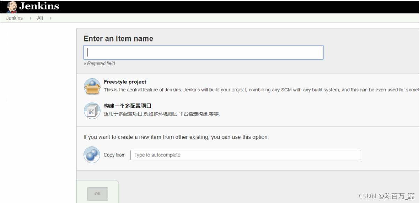Screen dimensions: 420x203
Task: Choose the Freestyle project title
Action: (x=125, y=82)
